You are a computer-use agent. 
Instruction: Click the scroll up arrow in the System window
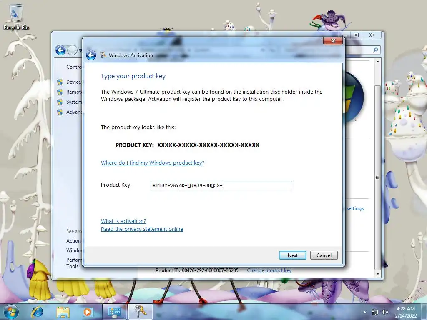click(377, 62)
